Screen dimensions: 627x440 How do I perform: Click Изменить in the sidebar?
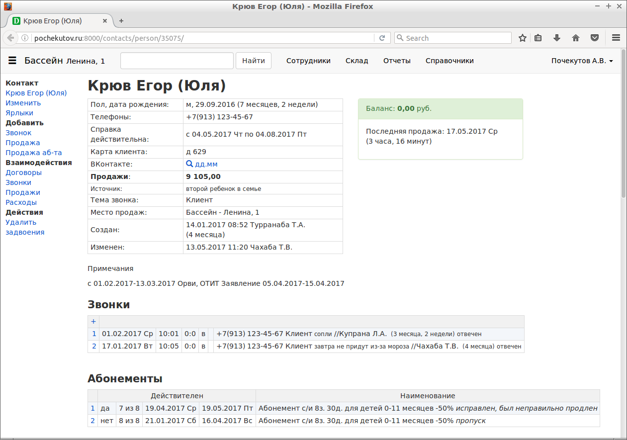point(23,103)
